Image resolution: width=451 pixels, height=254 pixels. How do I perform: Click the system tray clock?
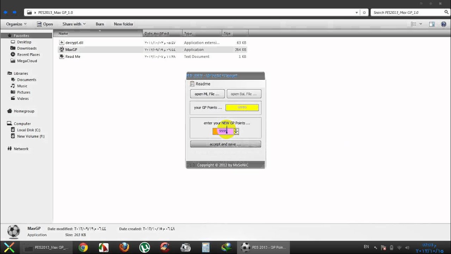click(x=430, y=248)
